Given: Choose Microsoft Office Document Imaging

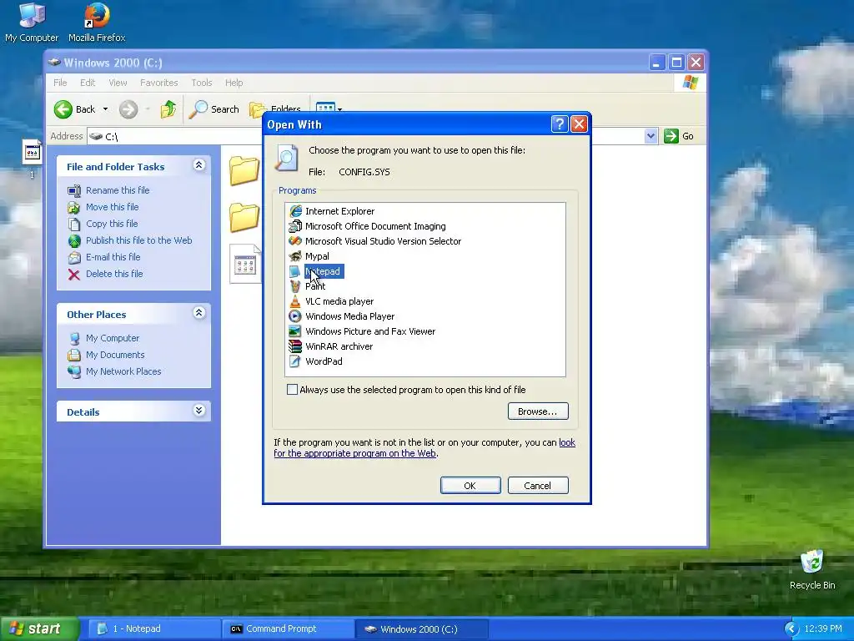Looking at the screenshot, I should 367,226.
